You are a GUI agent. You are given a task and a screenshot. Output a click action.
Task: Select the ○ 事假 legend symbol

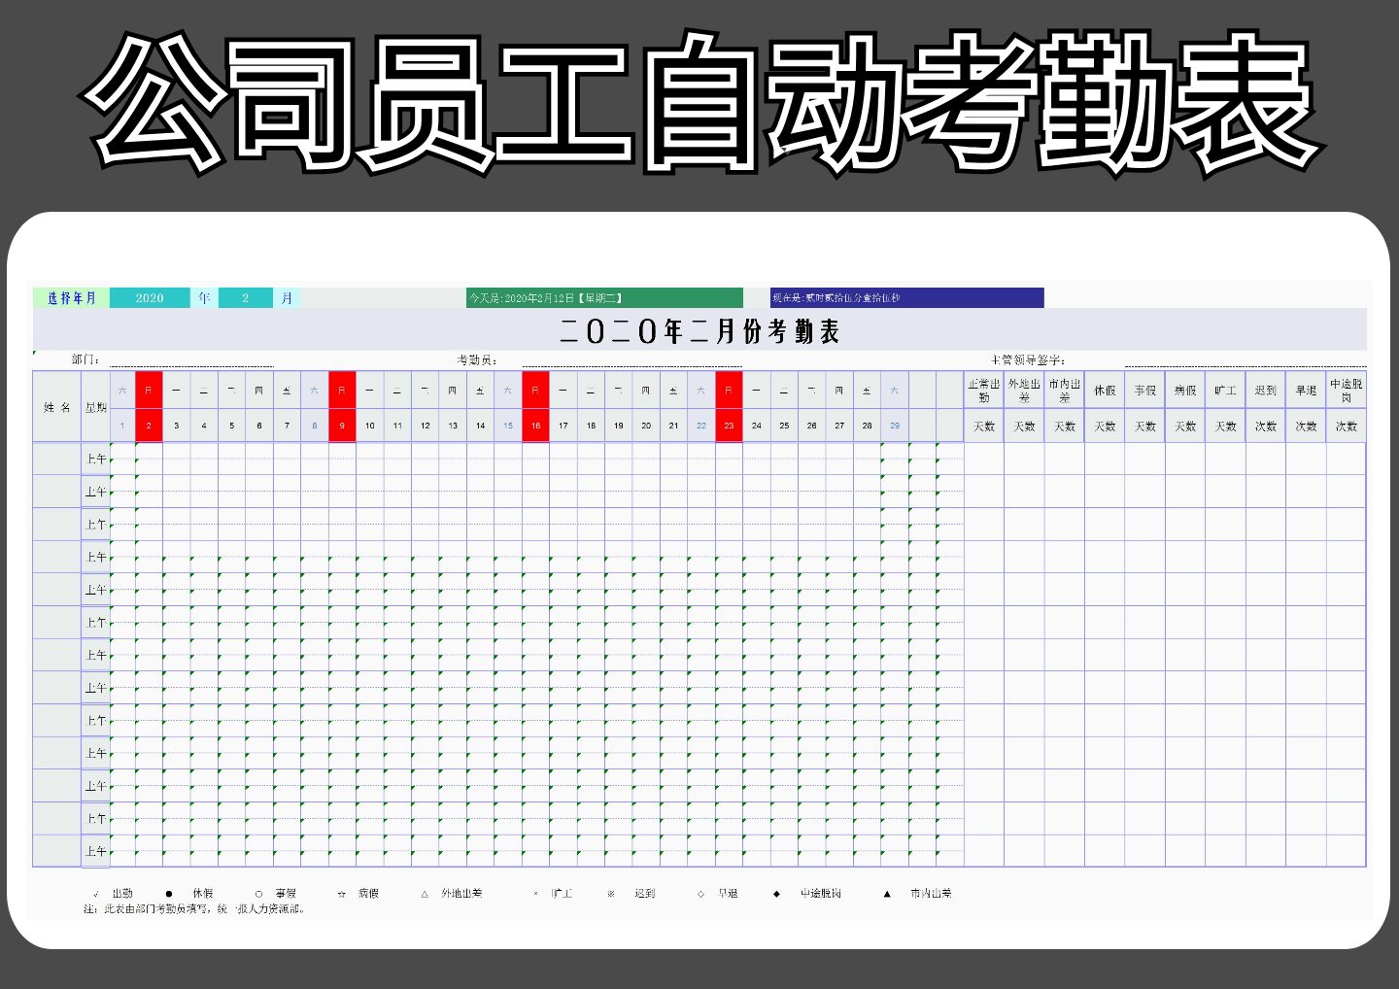tap(257, 892)
